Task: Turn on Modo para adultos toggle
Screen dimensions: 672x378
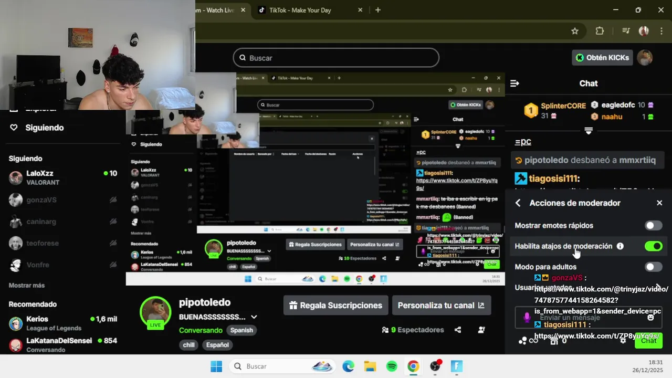Action: [654, 267]
